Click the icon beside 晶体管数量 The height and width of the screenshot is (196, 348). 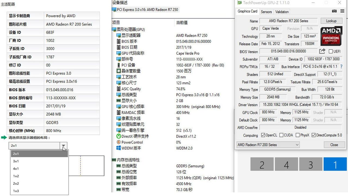coord(119,71)
